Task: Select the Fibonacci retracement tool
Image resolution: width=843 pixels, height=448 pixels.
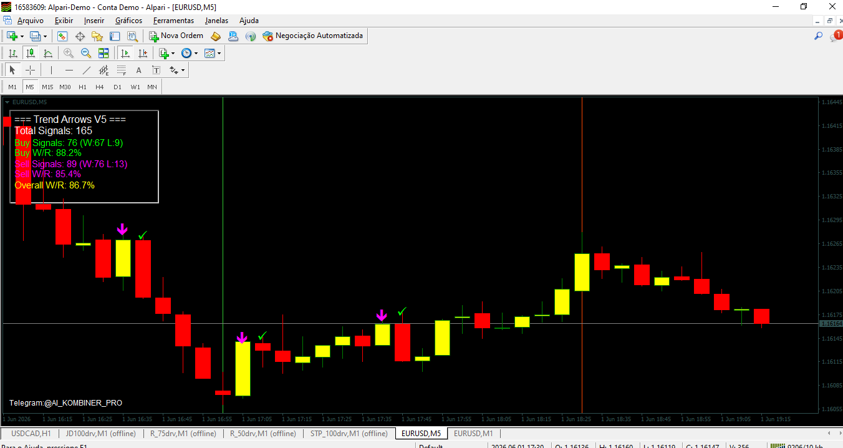Action: (121, 70)
